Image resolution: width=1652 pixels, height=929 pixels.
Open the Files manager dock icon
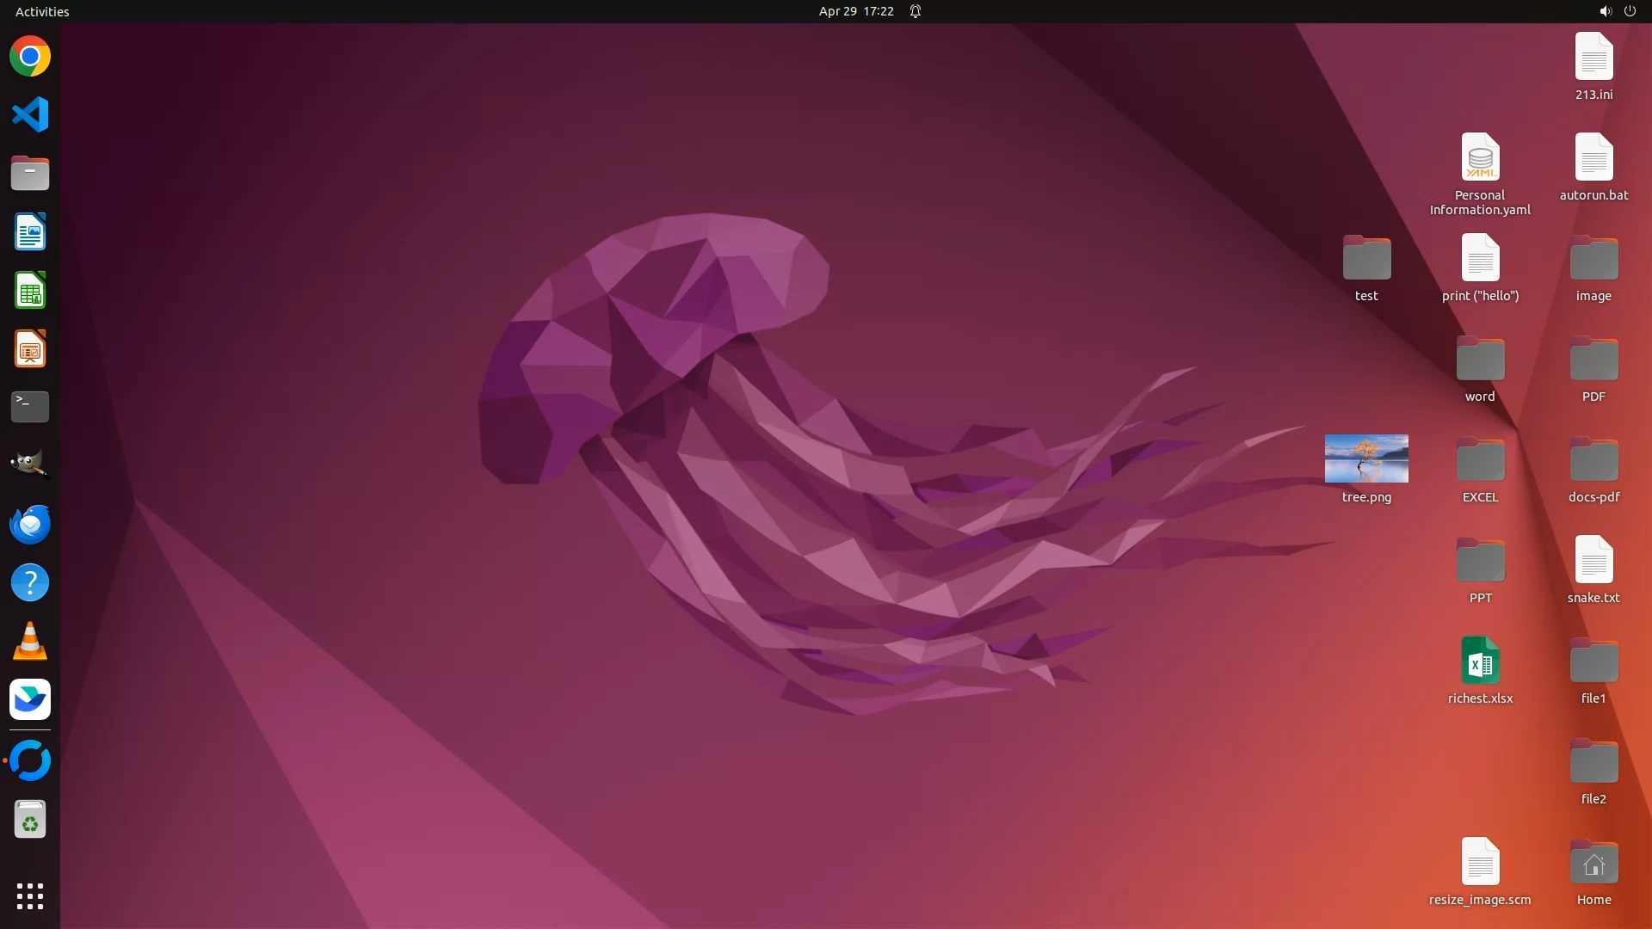(x=30, y=173)
